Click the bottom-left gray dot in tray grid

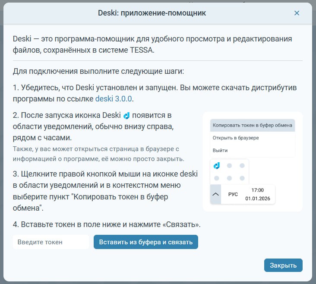pyautogui.click(x=217, y=178)
